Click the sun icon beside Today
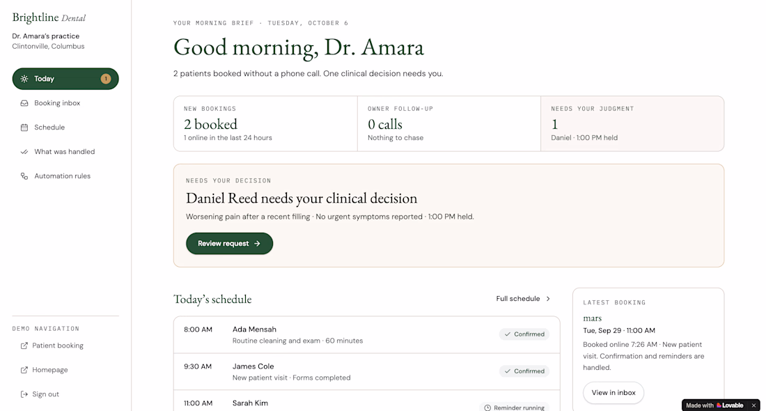The height and width of the screenshot is (411, 766). [24, 79]
